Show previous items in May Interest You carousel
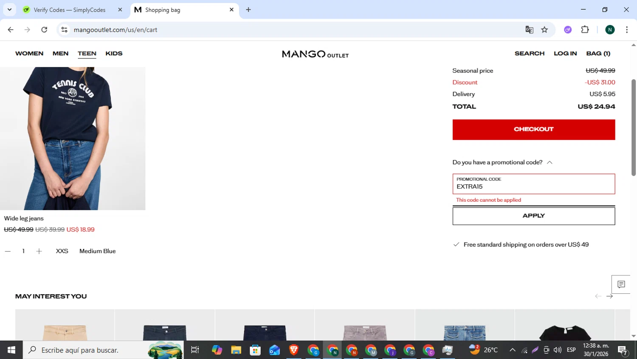 598,296
